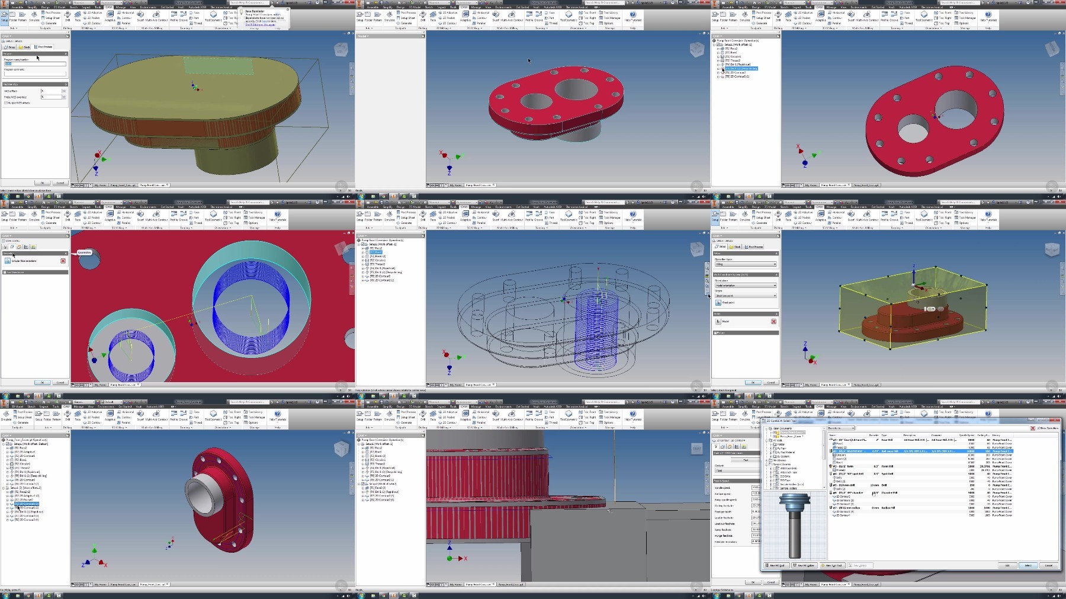The image size is (1066, 599).
Task: Open CAM ribbon tab in yellow stock-box frame
Action: pyautogui.click(x=819, y=207)
